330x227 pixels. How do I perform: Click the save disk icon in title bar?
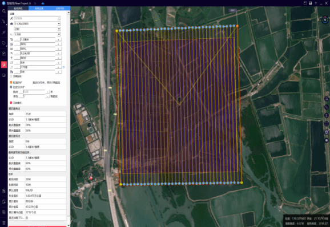point(310,3)
